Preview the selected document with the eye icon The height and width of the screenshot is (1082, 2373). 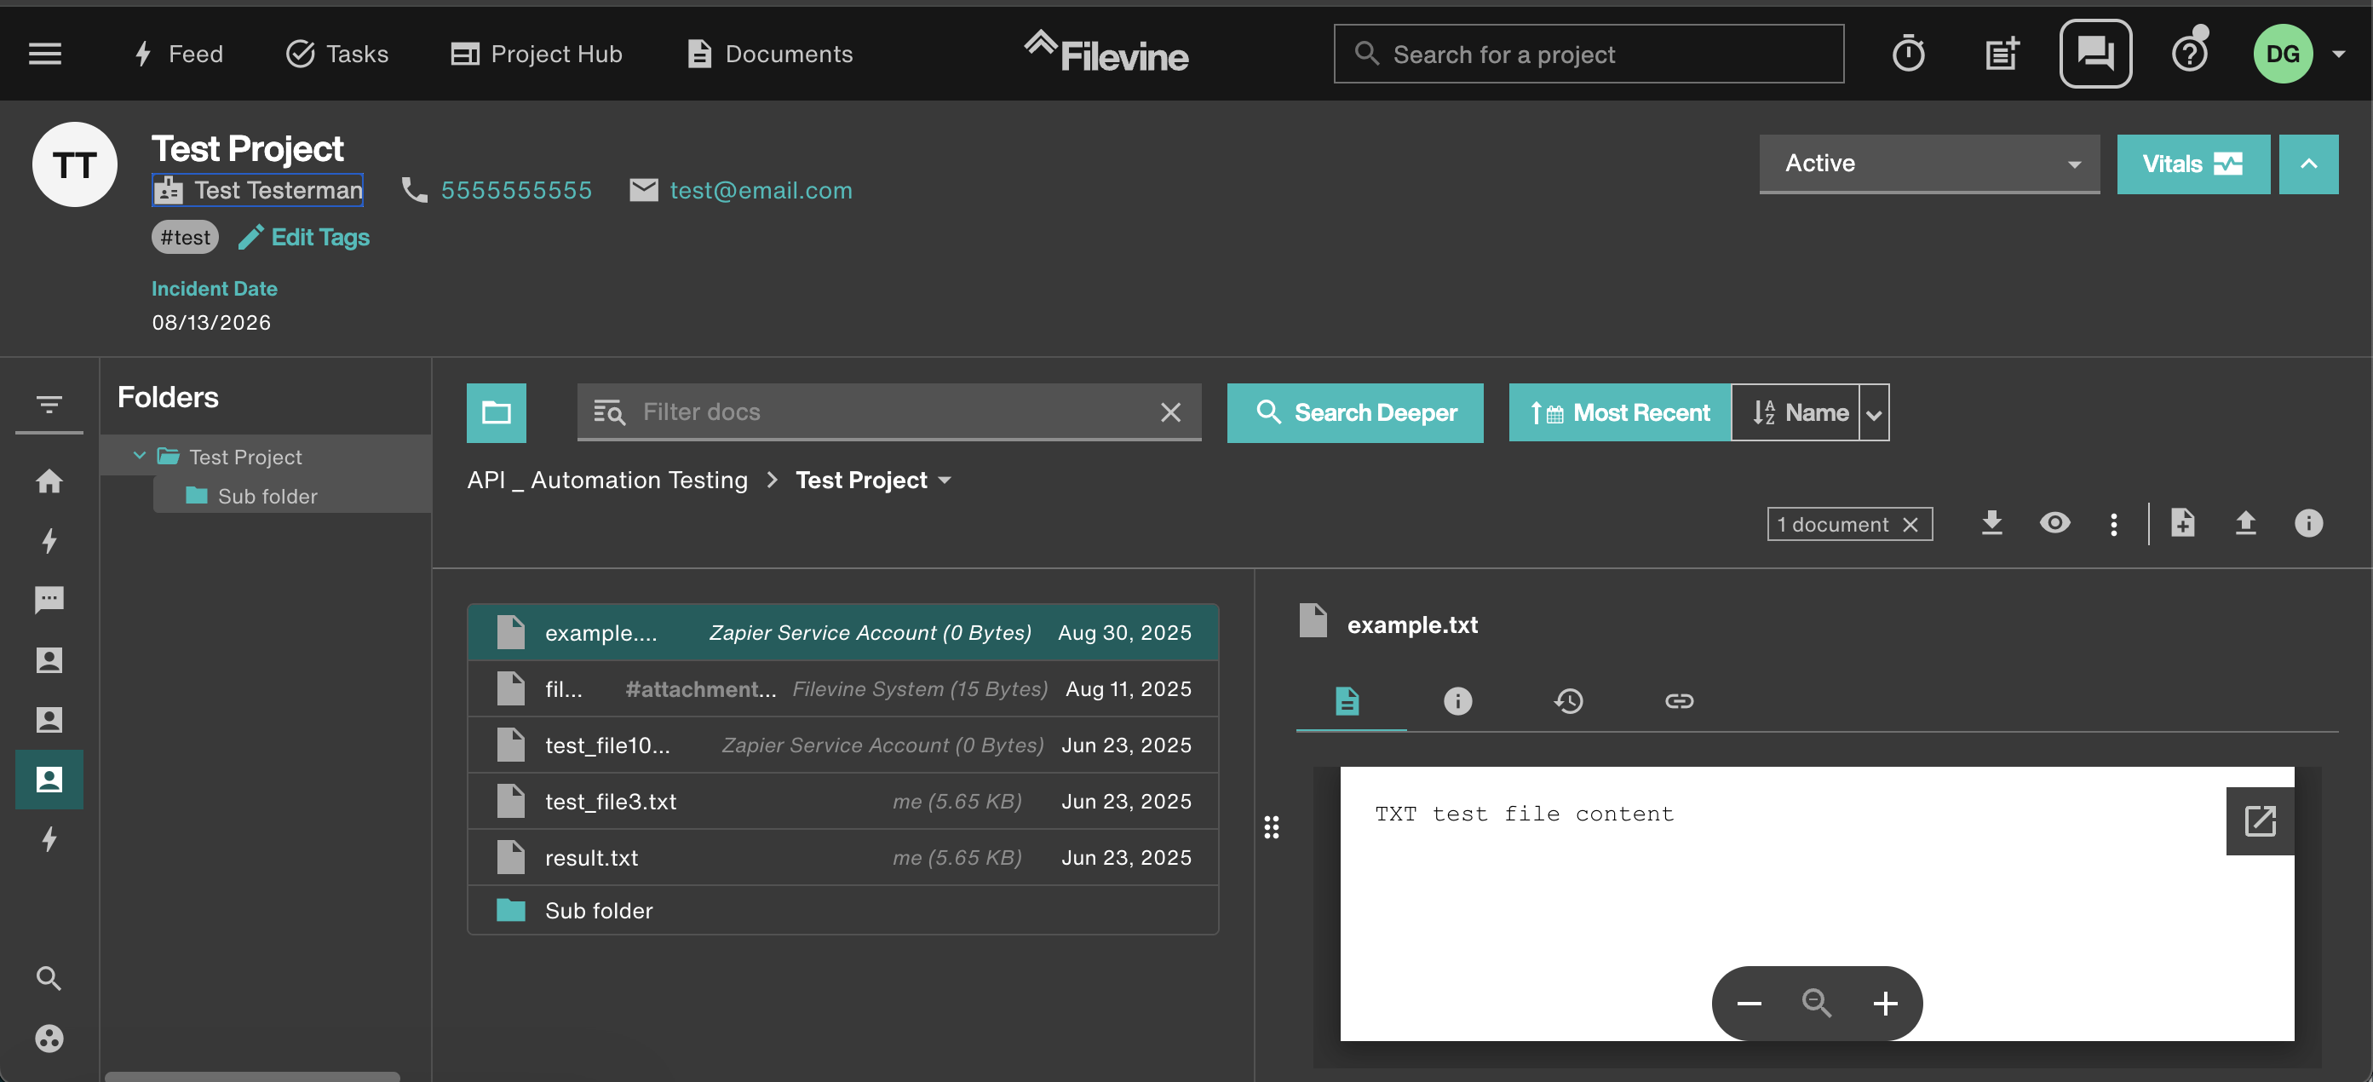pos(2055,523)
